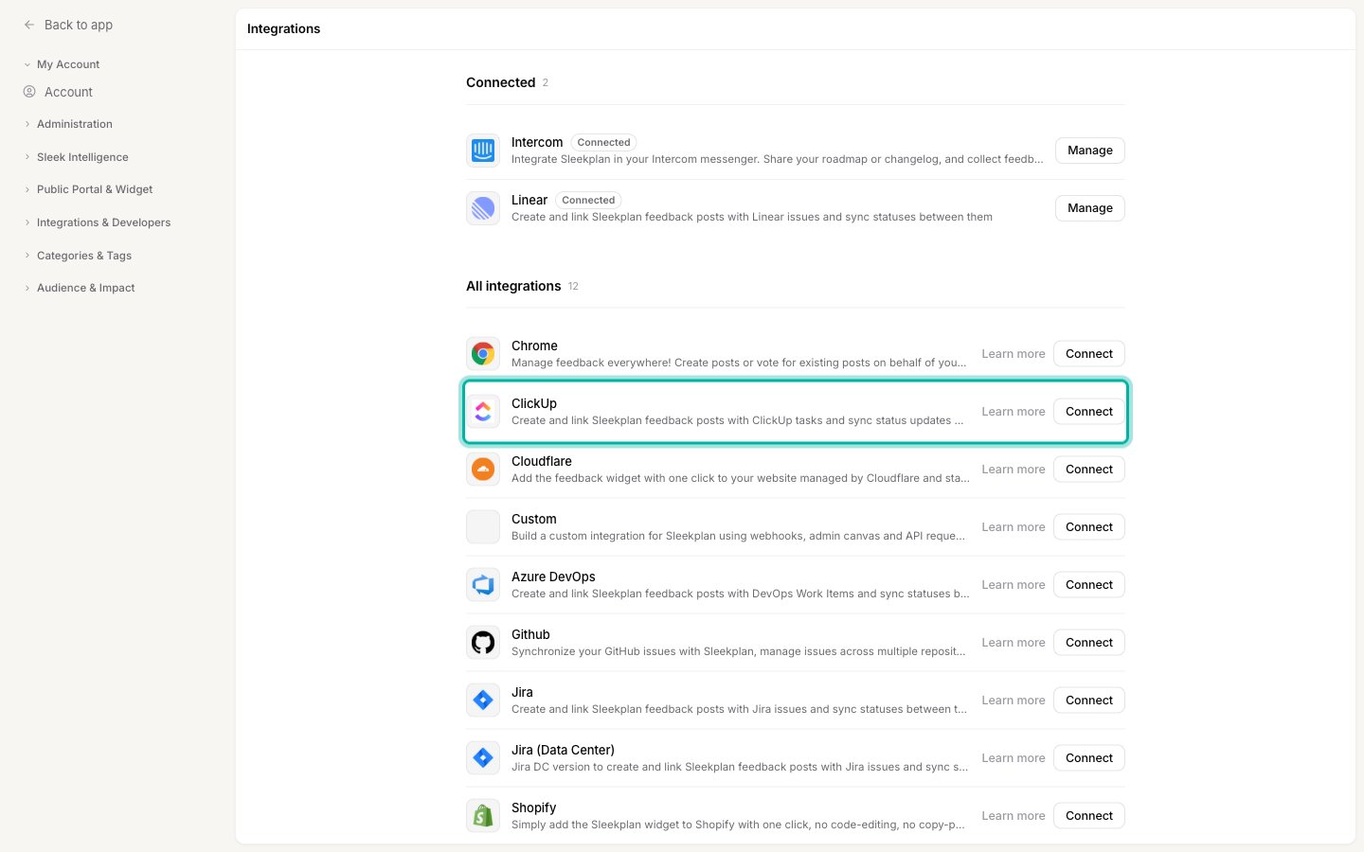Connect the ClickUp integration
Viewport: 1364px width, 852px height.
pos(1089,412)
